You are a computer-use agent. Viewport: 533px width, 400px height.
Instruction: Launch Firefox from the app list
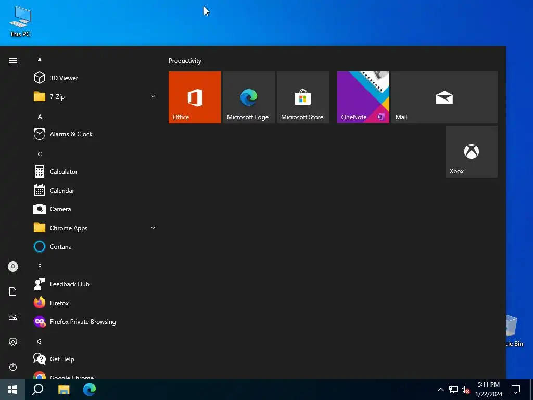coord(95,303)
